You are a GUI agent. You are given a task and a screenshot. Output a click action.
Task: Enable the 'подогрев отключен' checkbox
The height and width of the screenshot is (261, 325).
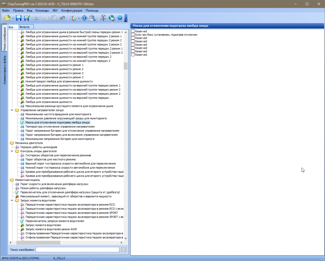tap(133, 35)
